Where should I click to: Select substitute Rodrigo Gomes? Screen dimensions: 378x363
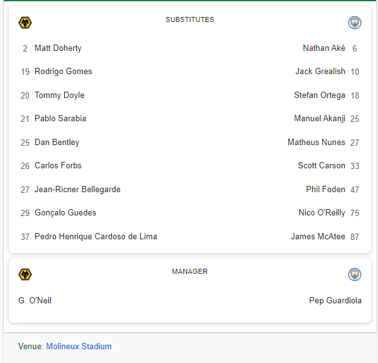click(x=63, y=72)
